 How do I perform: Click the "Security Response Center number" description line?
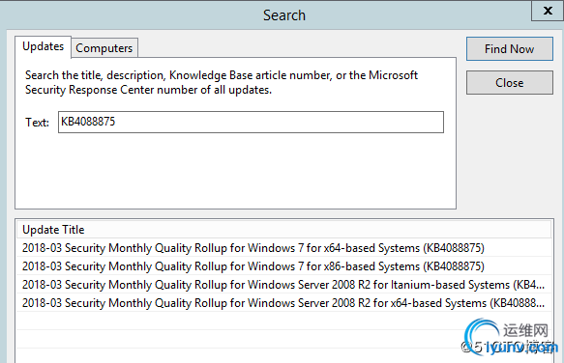pos(148,90)
